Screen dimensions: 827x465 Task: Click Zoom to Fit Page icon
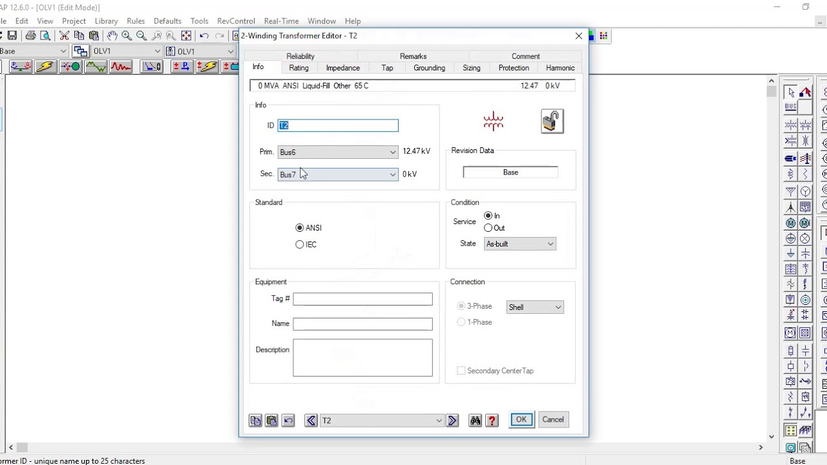click(186, 36)
